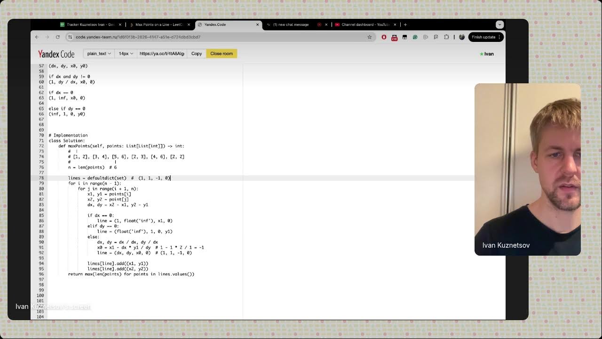Click the Copy button

[x=197, y=54]
